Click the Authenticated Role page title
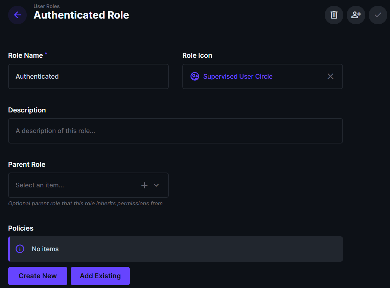 81,15
